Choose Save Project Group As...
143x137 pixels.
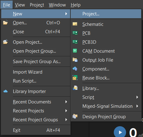click(36, 62)
